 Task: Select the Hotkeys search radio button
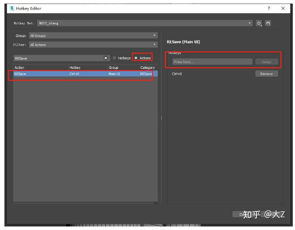coord(115,58)
